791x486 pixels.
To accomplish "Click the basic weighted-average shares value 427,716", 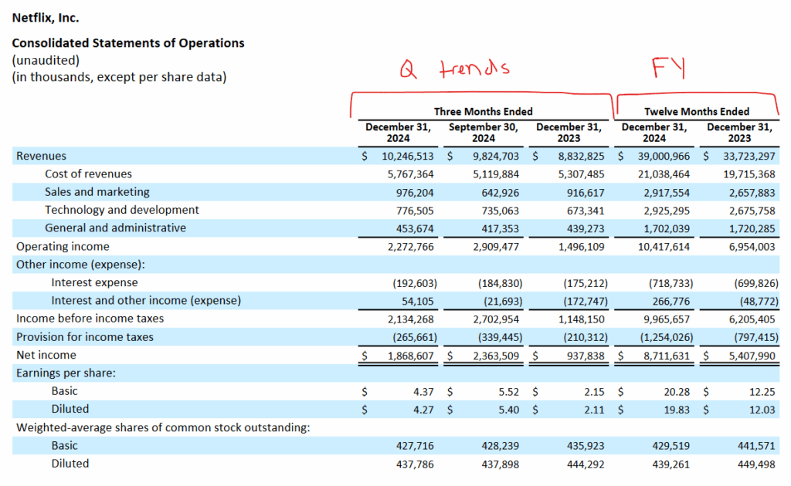I will [415, 446].
